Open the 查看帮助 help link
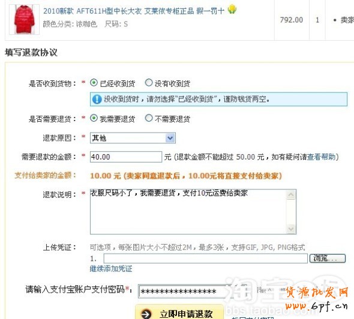This screenshot has height=319, width=354. coord(321,157)
